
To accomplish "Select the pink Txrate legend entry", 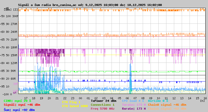I will 134,104.
